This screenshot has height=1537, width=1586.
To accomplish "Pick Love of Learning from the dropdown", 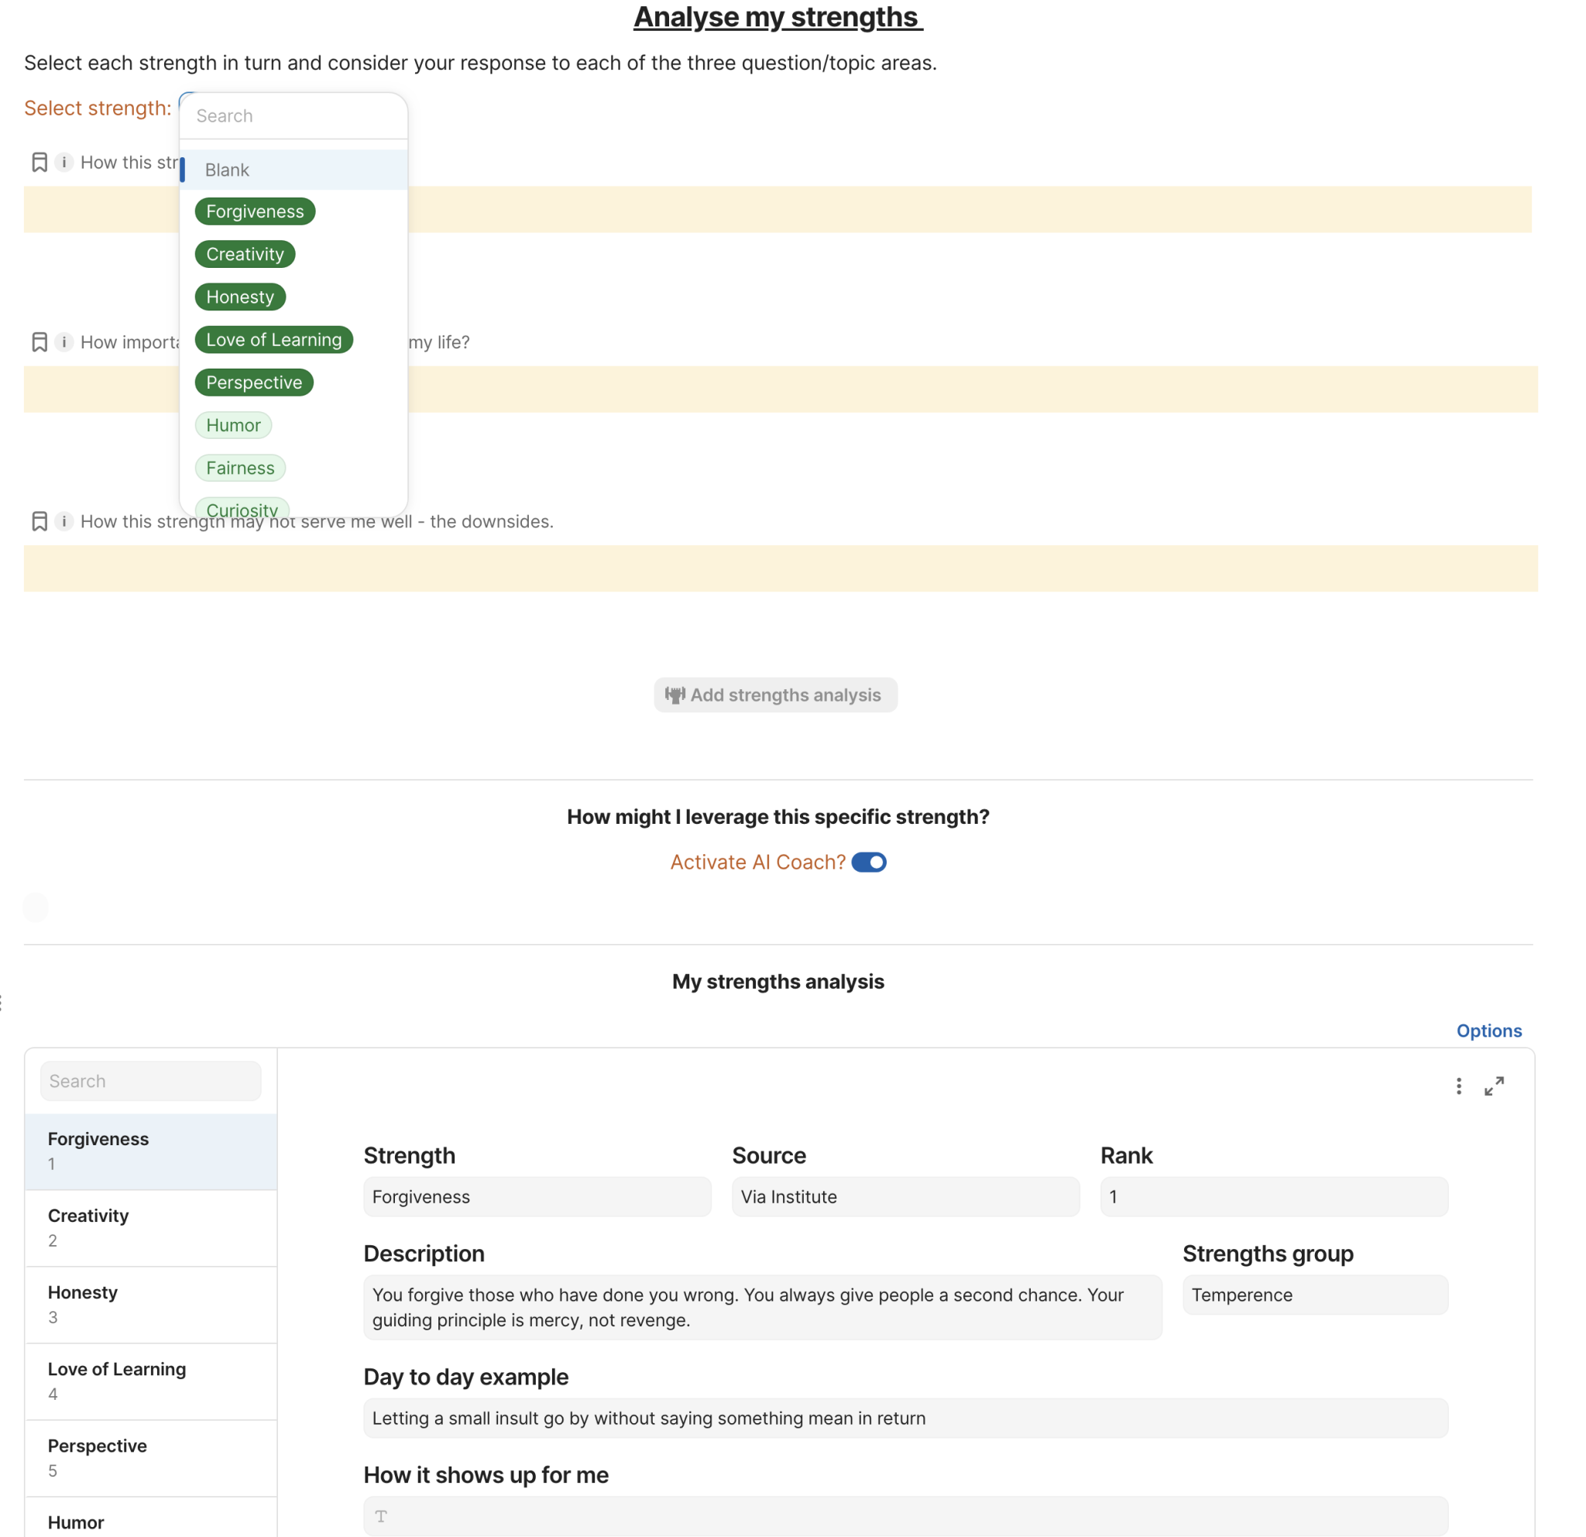I will click(x=273, y=340).
